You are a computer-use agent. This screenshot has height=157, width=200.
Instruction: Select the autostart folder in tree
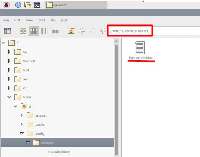click(x=57, y=143)
